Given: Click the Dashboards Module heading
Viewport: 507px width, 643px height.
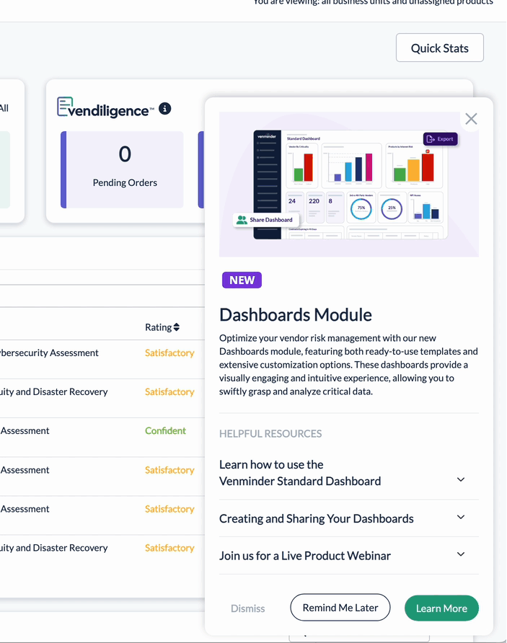Looking at the screenshot, I should point(296,315).
